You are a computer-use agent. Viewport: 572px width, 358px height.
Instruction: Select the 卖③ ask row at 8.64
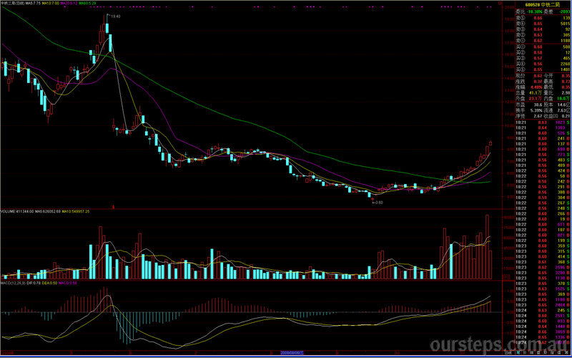(543, 29)
